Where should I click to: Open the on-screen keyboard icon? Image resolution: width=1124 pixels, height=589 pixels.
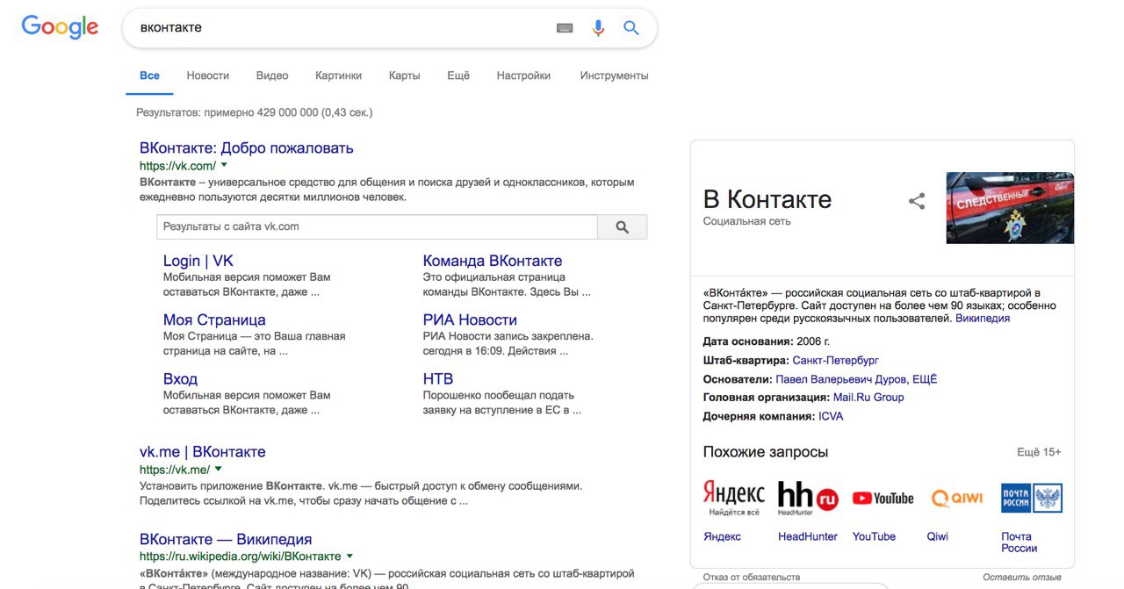pyautogui.click(x=565, y=28)
